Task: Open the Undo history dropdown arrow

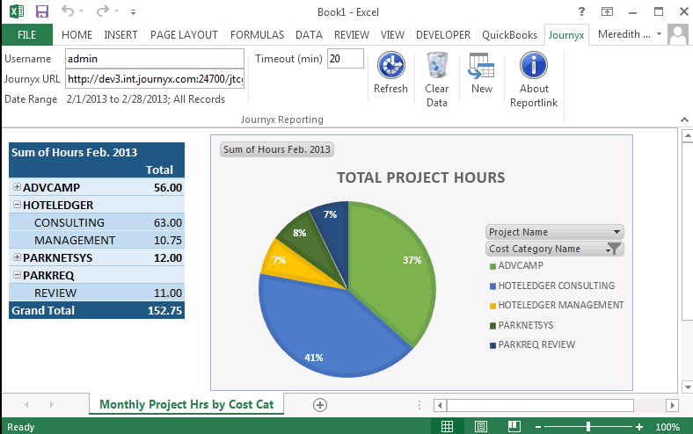Action: coord(81,11)
